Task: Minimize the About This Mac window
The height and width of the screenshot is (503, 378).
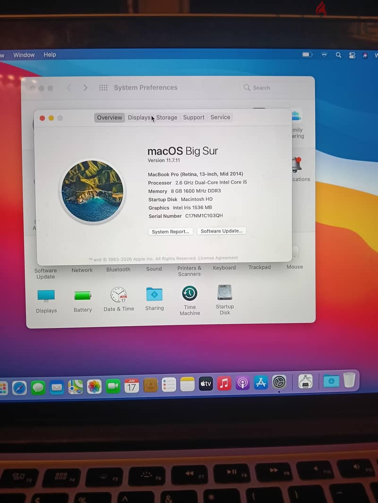Action: [x=51, y=118]
